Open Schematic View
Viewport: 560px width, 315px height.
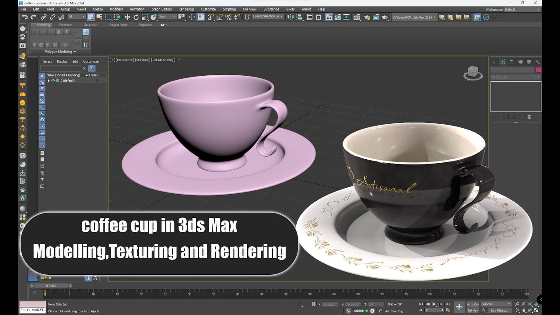coord(346,17)
